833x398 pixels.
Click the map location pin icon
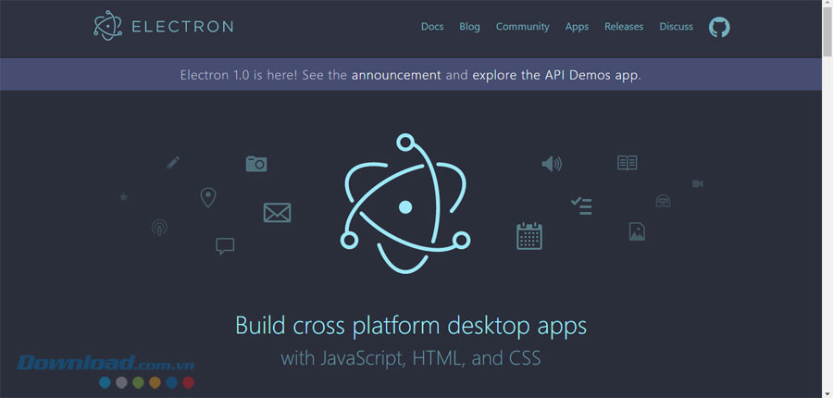click(207, 198)
